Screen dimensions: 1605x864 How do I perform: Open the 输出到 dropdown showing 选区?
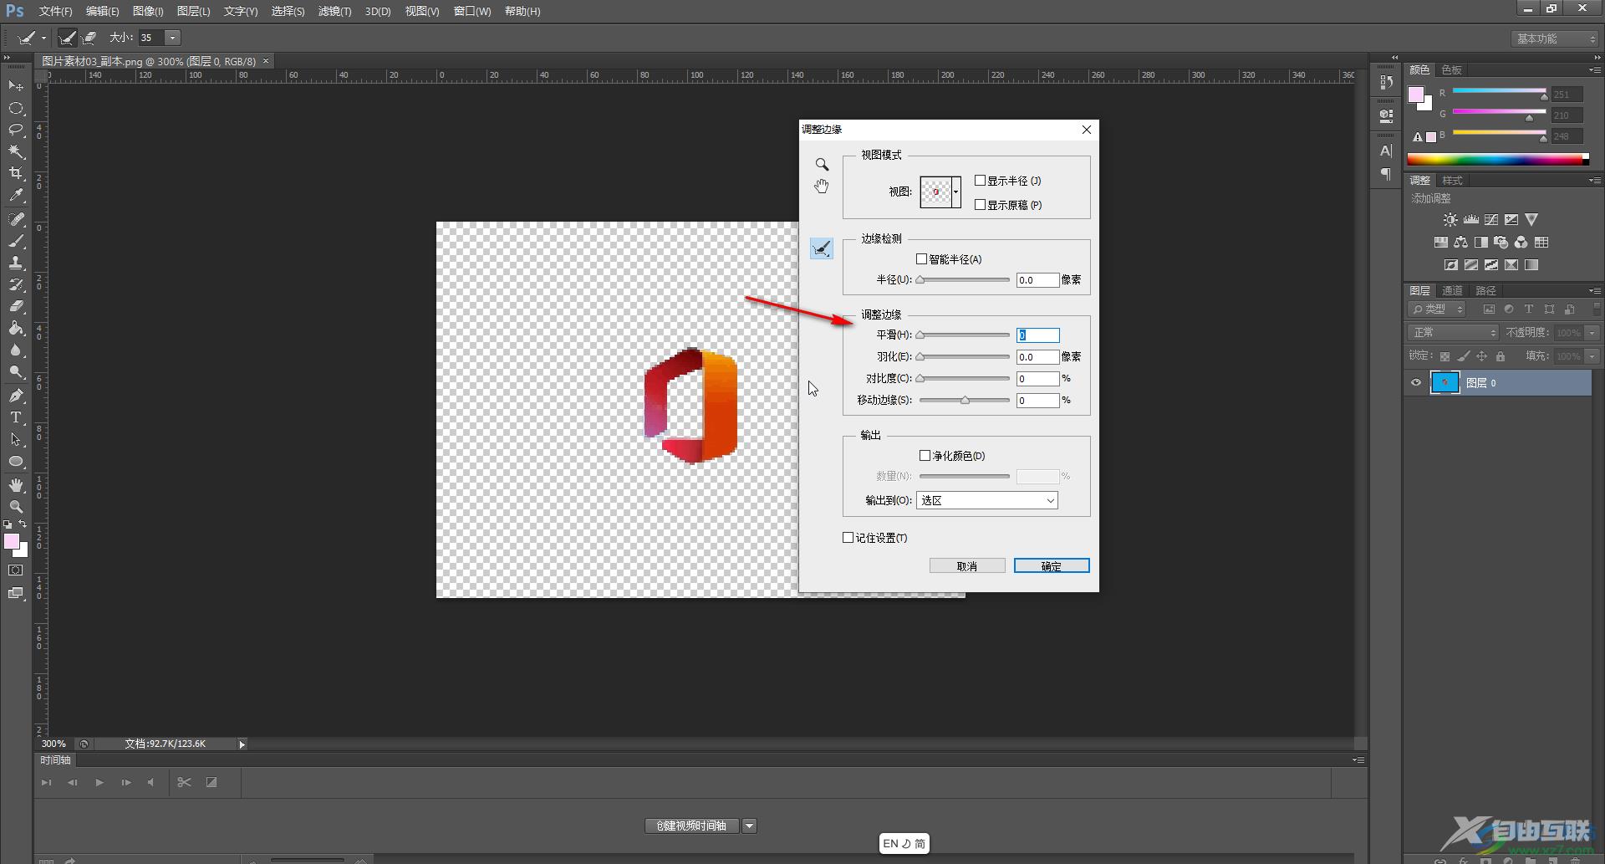click(x=987, y=500)
